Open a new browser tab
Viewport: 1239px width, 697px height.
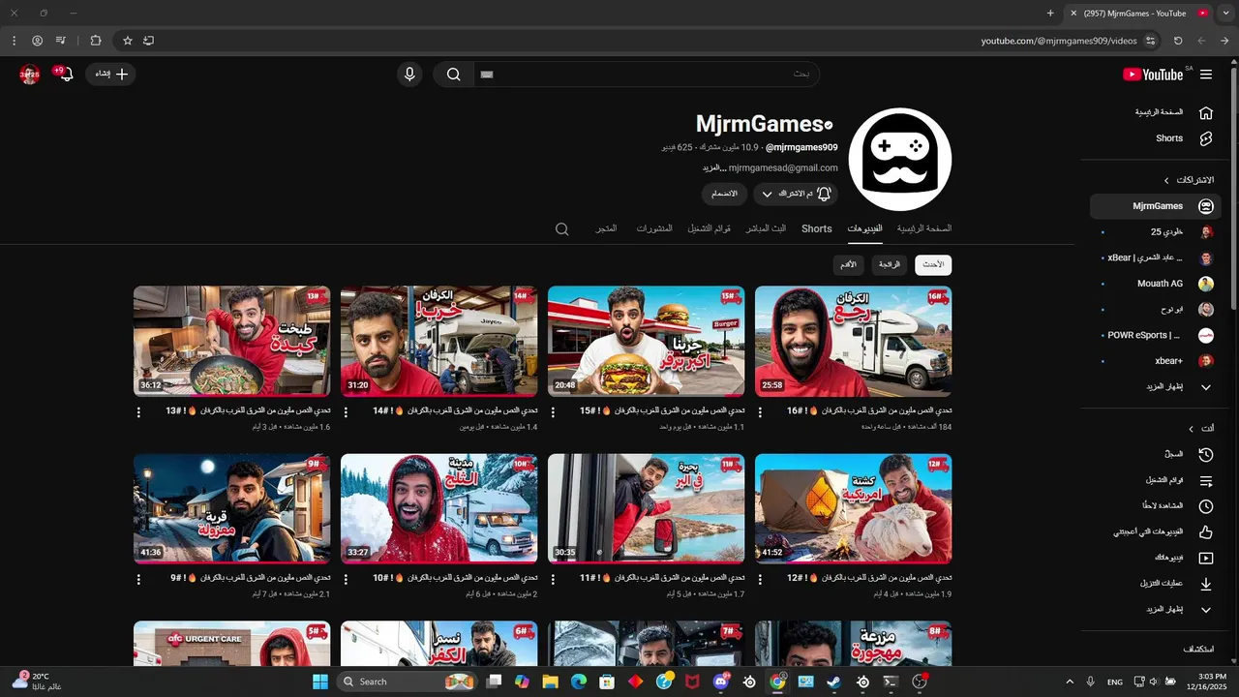coord(1050,13)
